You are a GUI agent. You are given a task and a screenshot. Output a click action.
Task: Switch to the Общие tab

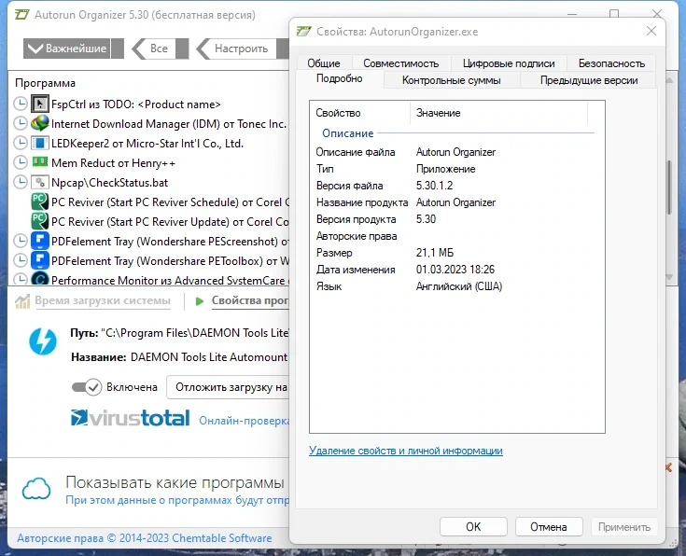pyautogui.click(x=324, y=63)
